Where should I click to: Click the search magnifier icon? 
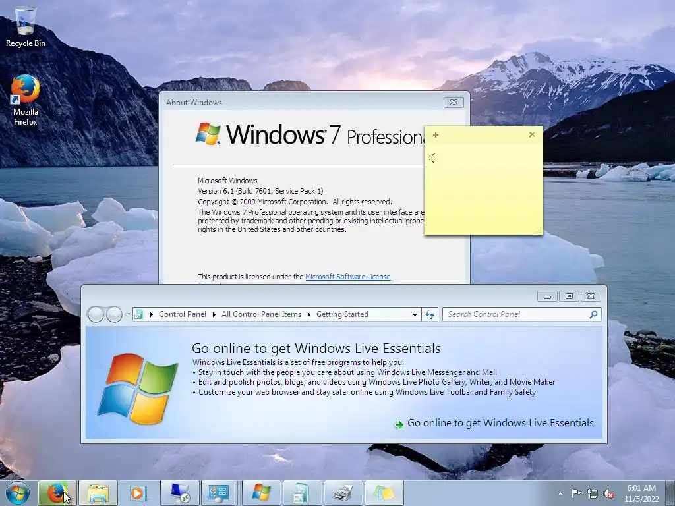[594, 314]
